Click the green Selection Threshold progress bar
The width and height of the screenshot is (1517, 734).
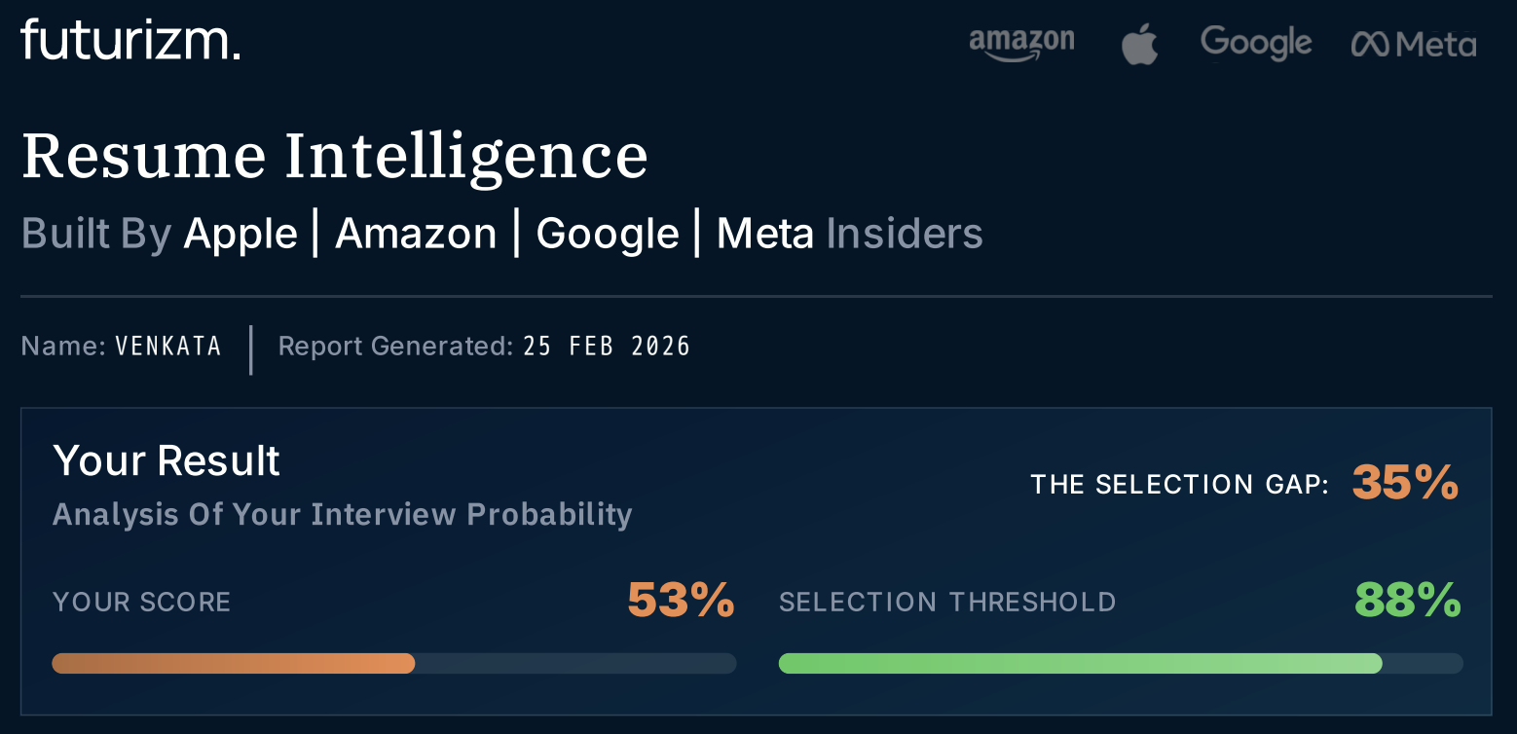point(1080,664)
